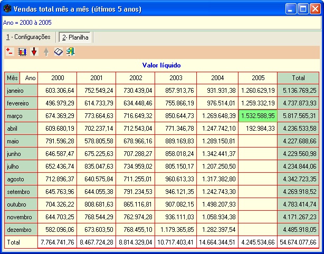Click the red down arrow drill-down icon
Image resolution: width=324 pixels, height=254 pixels.
pyautogui.click(x=34, y=52)
